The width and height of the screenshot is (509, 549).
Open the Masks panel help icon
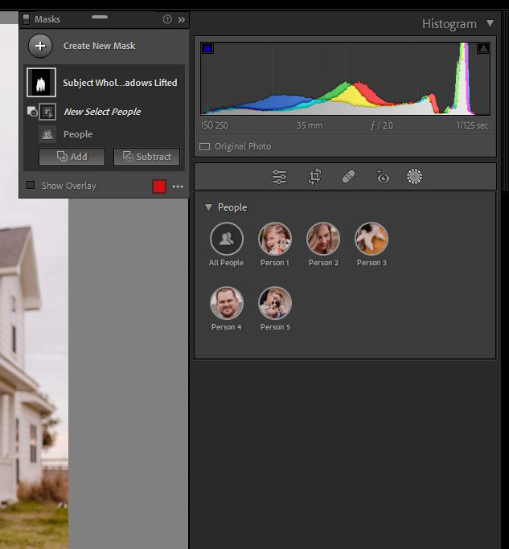(167, 19)
